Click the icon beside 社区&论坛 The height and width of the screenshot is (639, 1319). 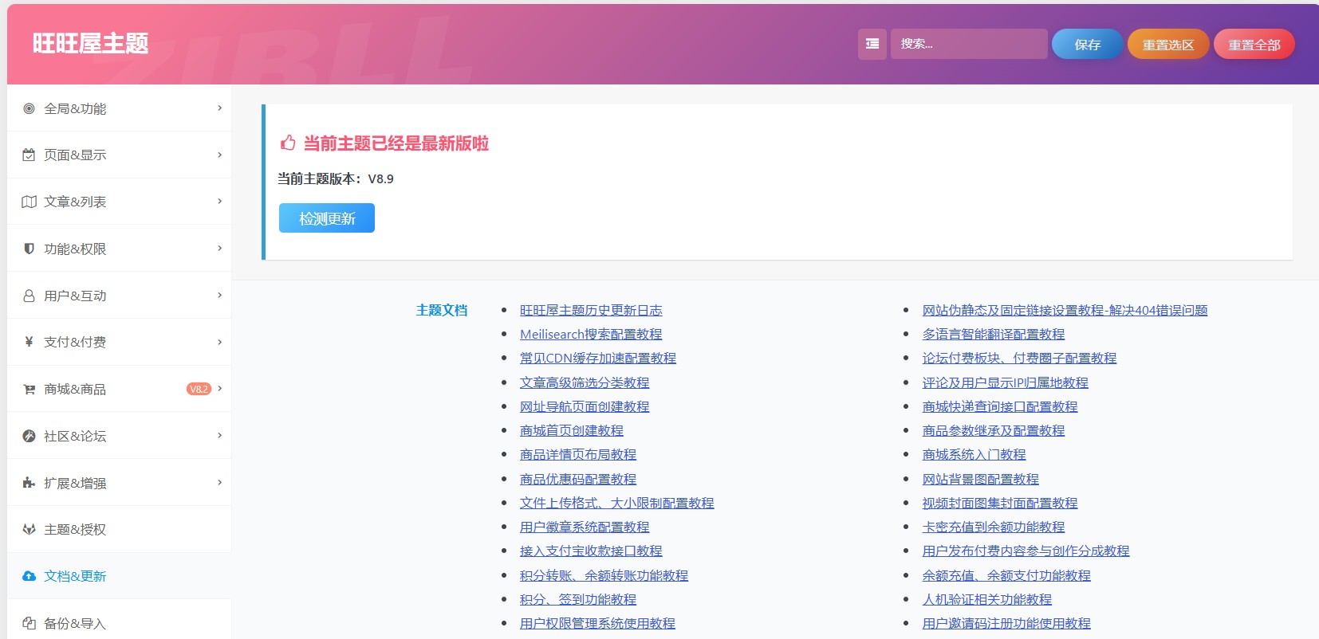29,436
